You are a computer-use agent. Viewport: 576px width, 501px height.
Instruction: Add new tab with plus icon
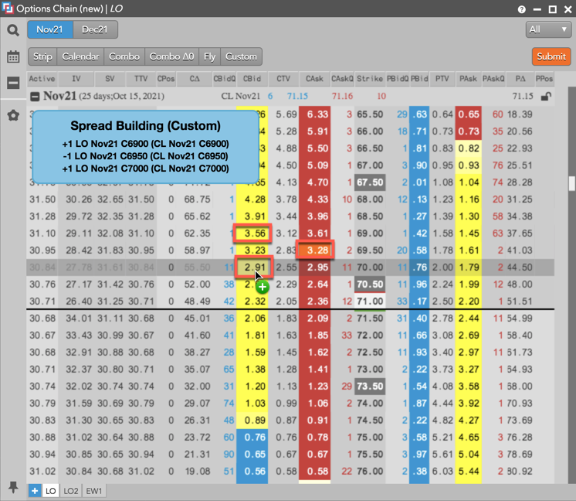coord(35,491)
